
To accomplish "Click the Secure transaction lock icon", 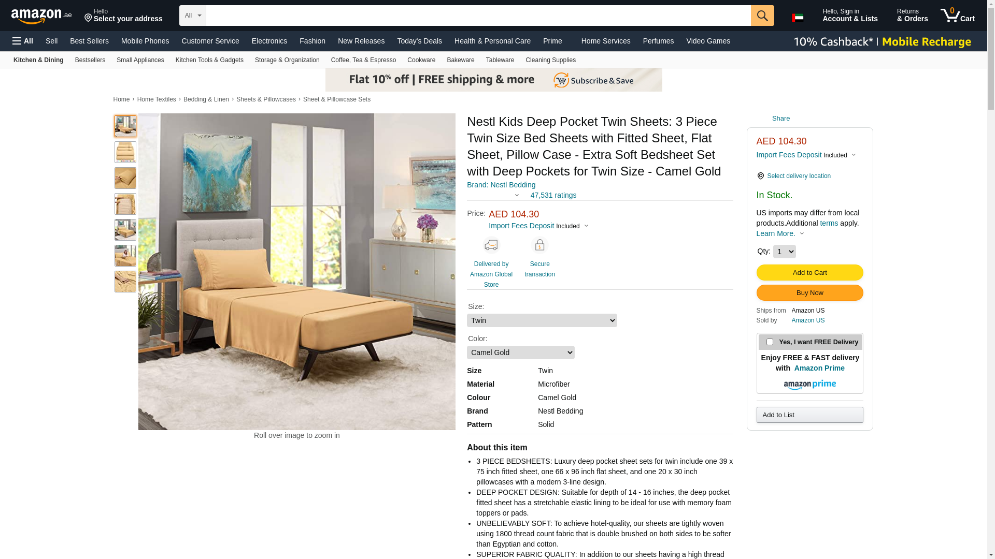I will (539, 245).
